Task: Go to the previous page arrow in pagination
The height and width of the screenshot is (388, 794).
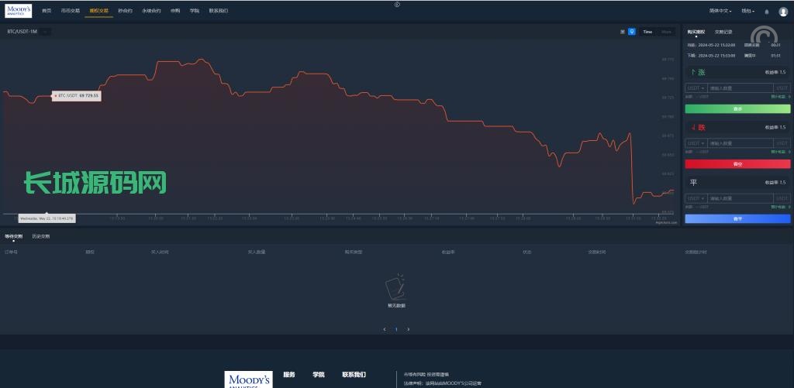Action: point(385,329)
